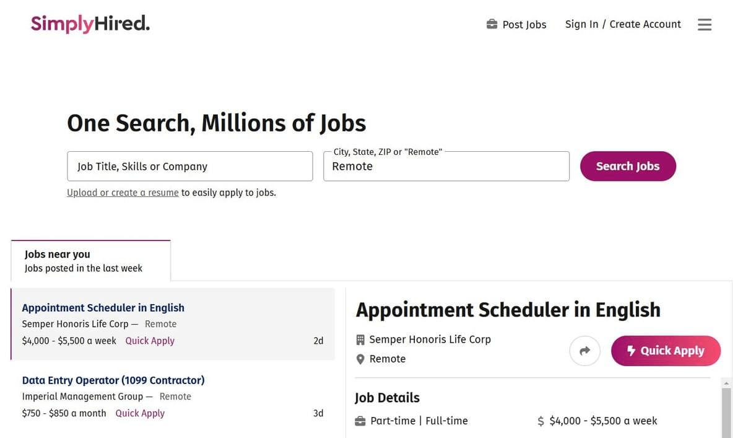Viewport: 743px width, 438px height.
Task: Click the SimplyHired logo
Action: 90,23
